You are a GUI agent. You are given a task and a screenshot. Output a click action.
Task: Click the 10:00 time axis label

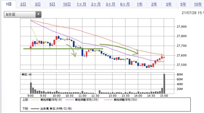pyautogui.click(x=57, y=96)
